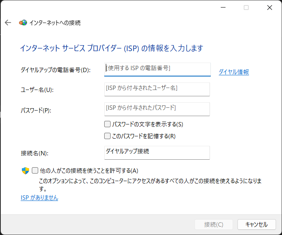Image resolution: width=282 pixels, height=235 pixels.
Task: Click the キャンセル button
Action: coord(257,224)
